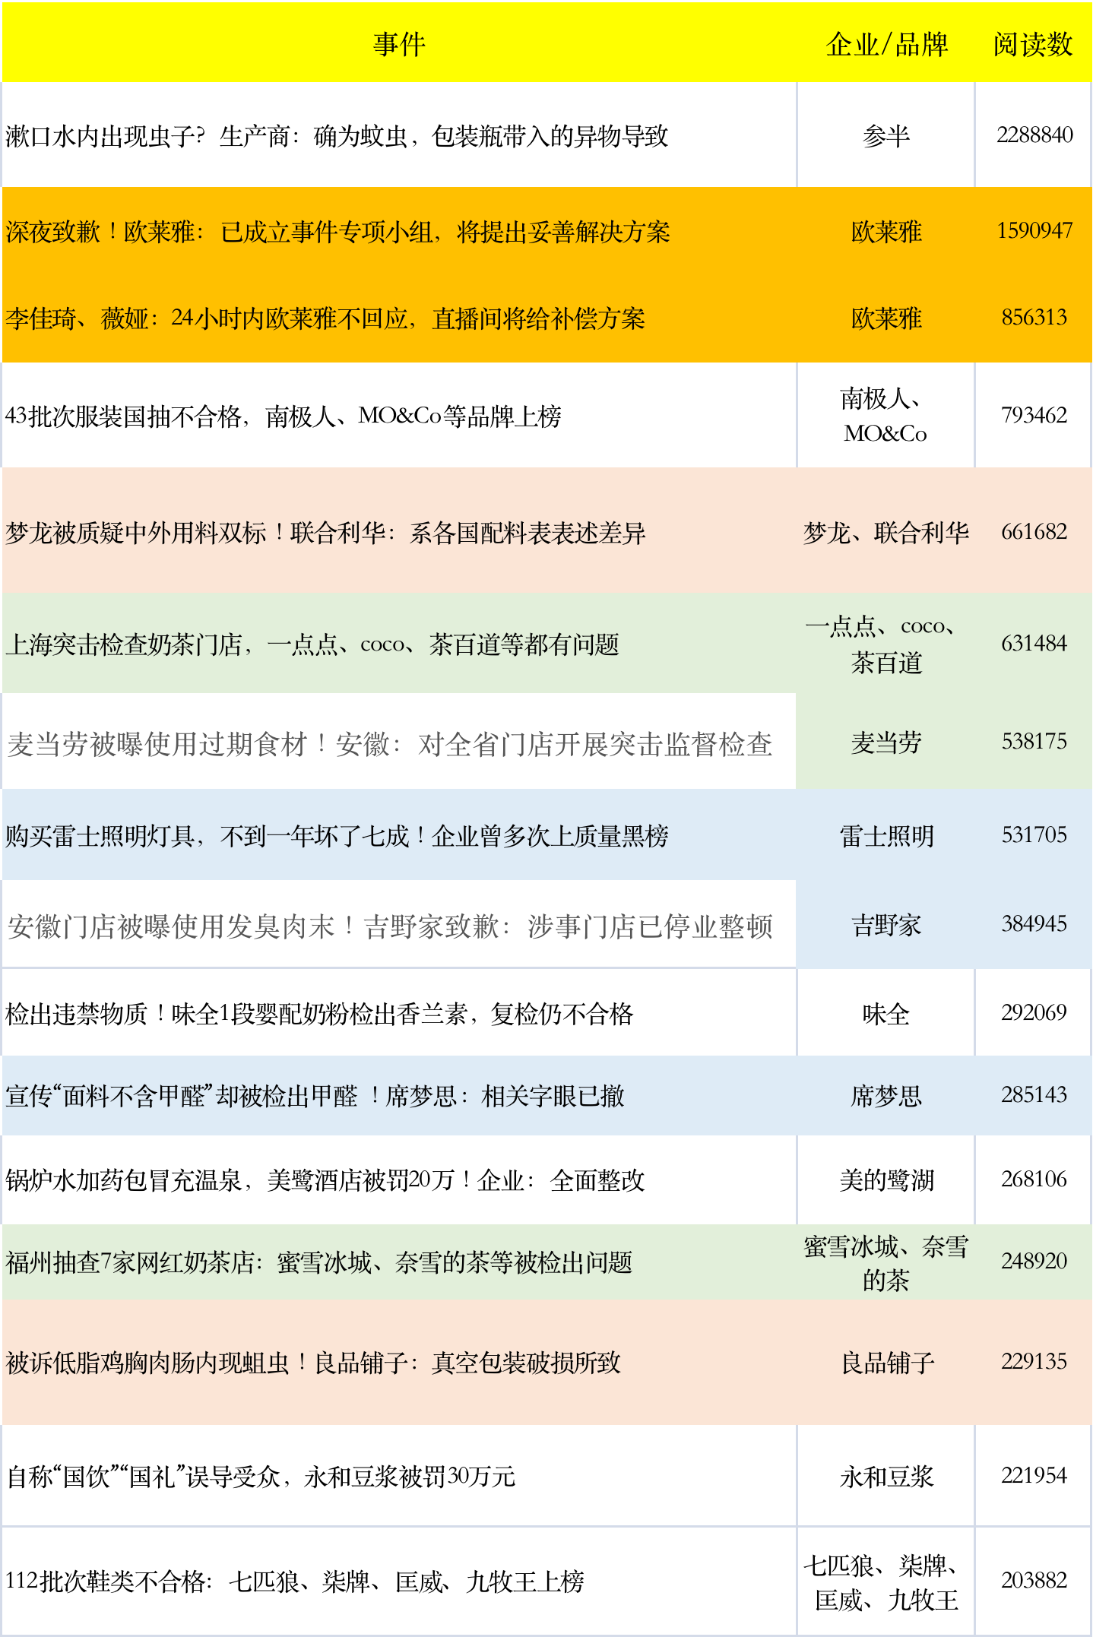Select the read count 2288840

pyautogui.click(x=1034, y=135)
